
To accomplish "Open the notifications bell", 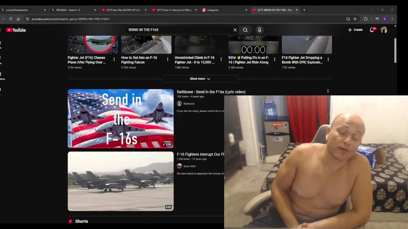I will 372,30.
